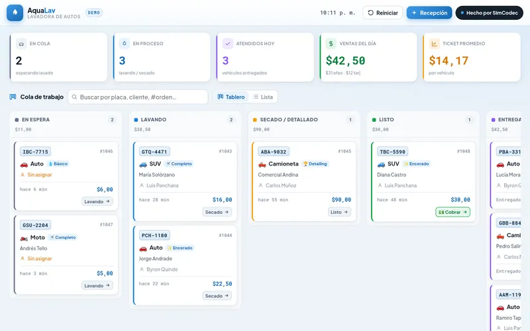Click the orange person icon on IBC-7715 card
530x331 pixels.
[23, 175]
